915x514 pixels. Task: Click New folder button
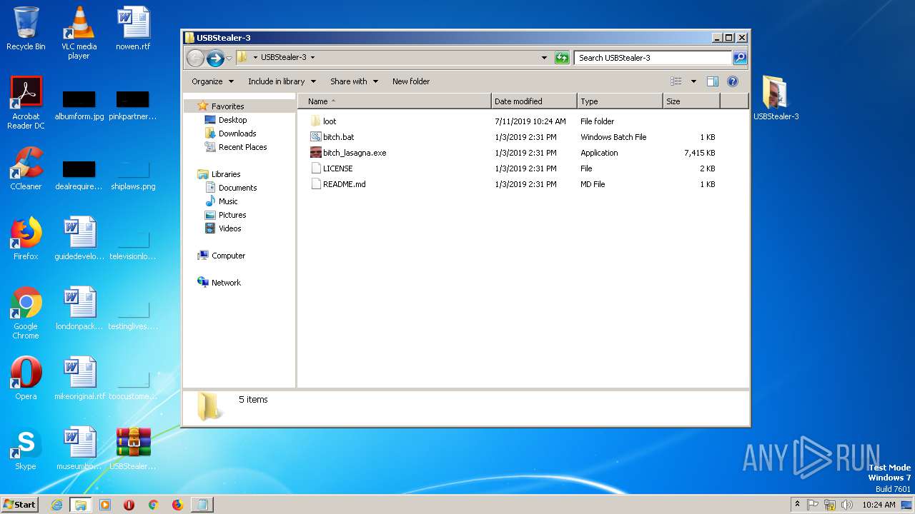[411, 81]
